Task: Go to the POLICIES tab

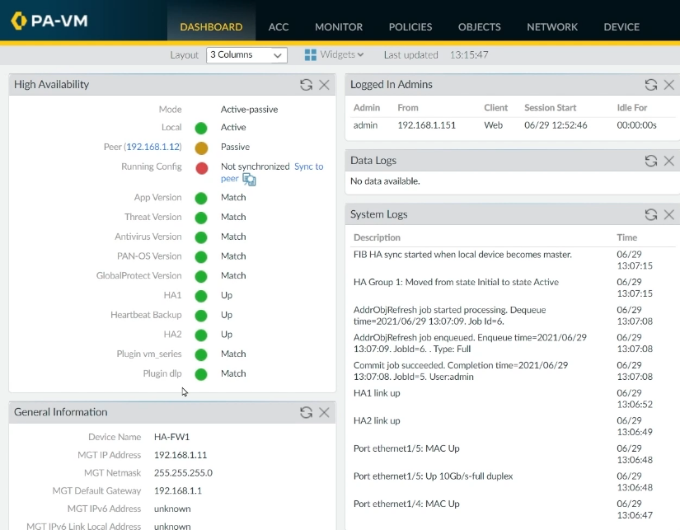Action: pos(410,27)
